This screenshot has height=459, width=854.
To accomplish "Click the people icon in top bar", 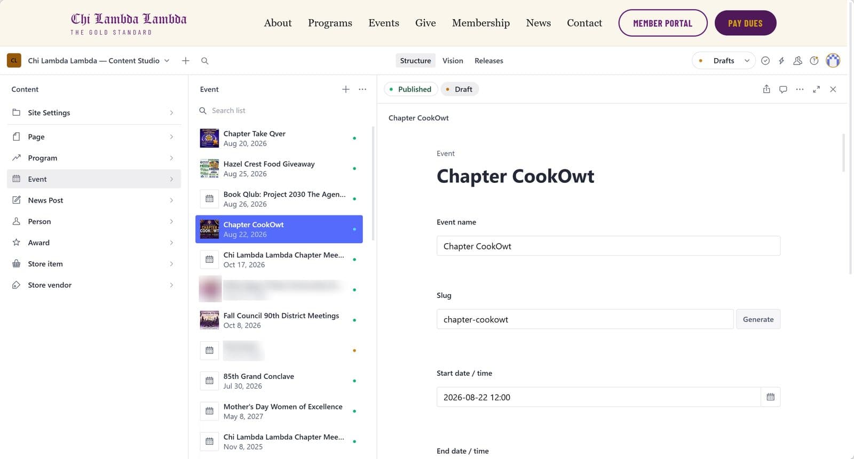I will (797, 61).
